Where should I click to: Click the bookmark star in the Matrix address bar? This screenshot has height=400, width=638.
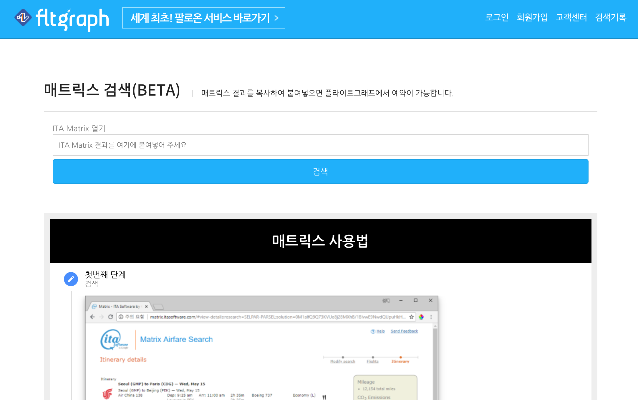pos(411,317)
